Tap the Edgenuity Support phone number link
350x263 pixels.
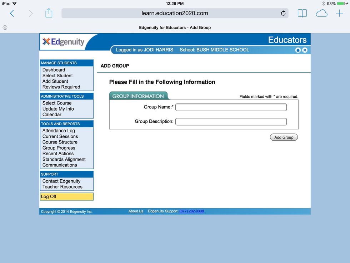click(x=191, y=211)
